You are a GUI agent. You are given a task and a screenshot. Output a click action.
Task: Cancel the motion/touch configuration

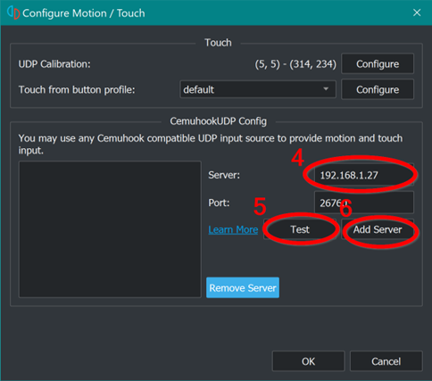point(386,361)
